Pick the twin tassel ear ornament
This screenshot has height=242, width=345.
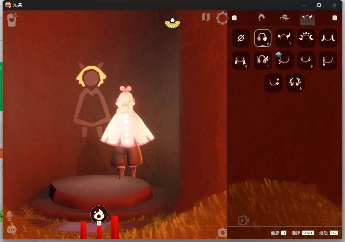click(241, 61)
